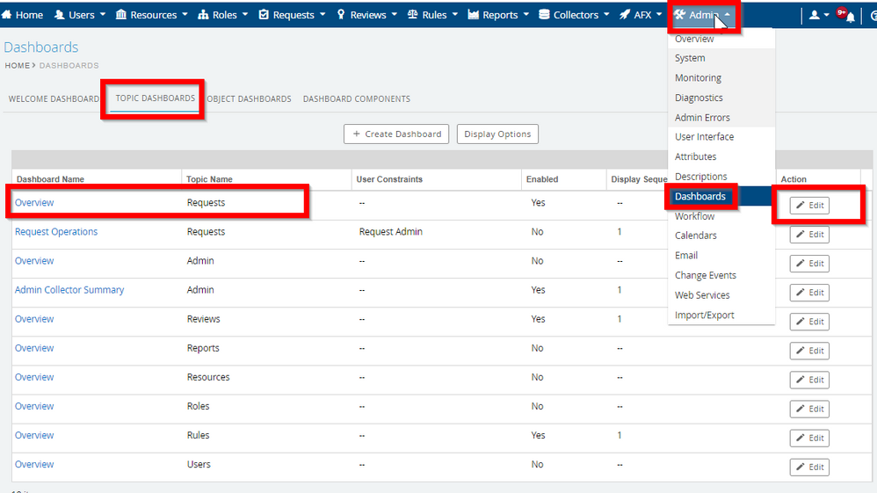Sort by Dashboard Name column header
Viewport: 877px width, 493px height.
(50, 179)
